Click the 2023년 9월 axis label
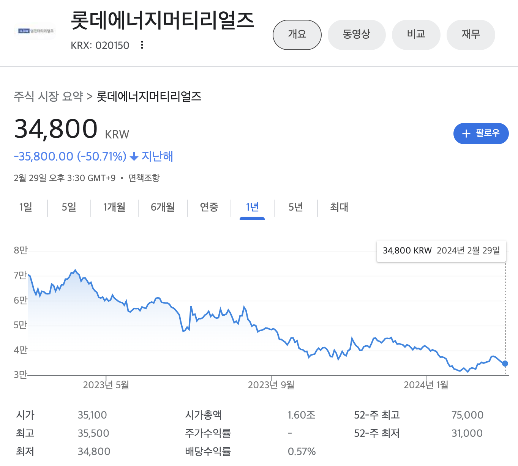The width and height of the screenshot is (518, 466). coord(271,385)
